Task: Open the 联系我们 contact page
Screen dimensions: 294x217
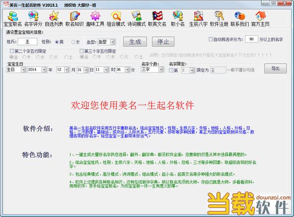Action: coord(240,19)
